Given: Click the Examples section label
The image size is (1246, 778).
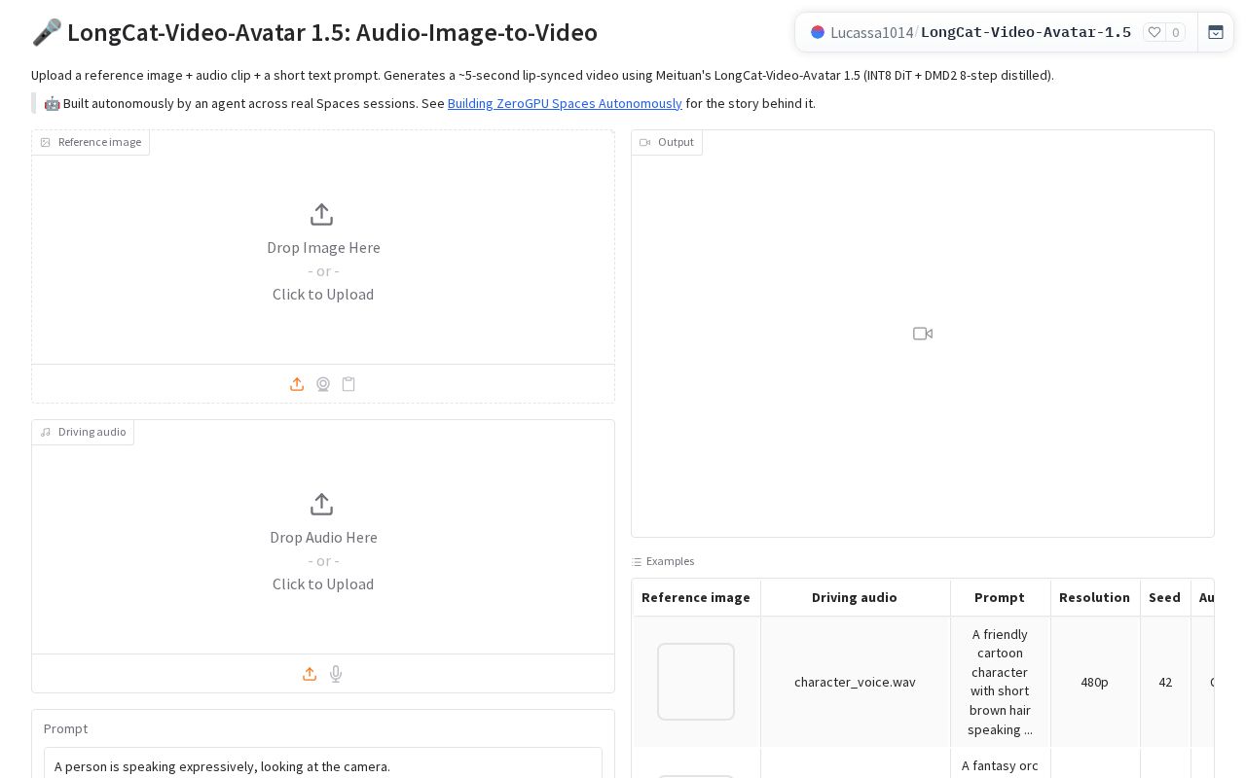Looking at the screenshot, I should click(663, 561).
